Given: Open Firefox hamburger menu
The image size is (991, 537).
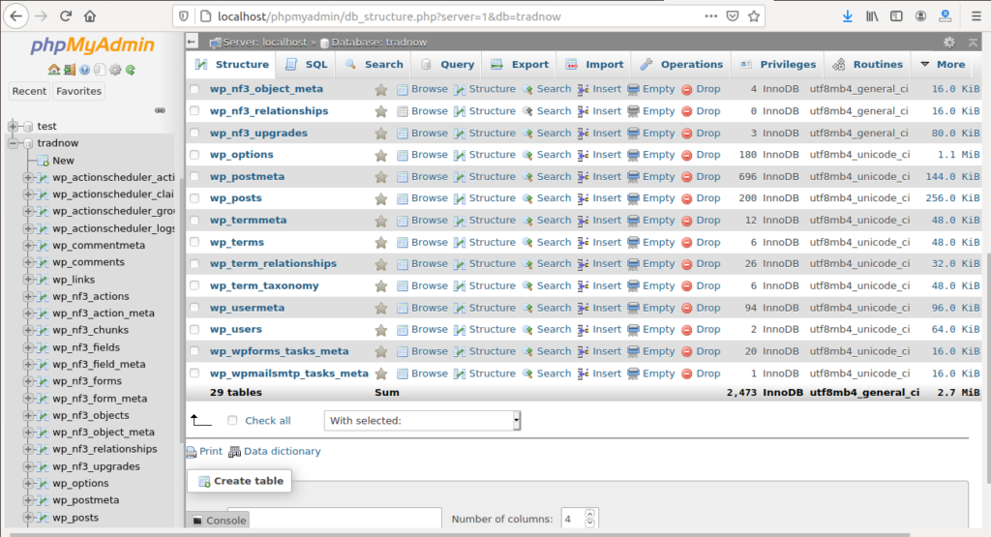Looking at the screenshot, I should click(976, 16).
